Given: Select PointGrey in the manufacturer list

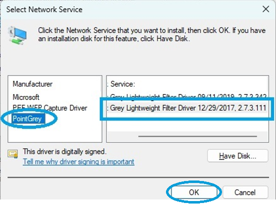Looking at the screenshot, I should (x=27, y=118).
